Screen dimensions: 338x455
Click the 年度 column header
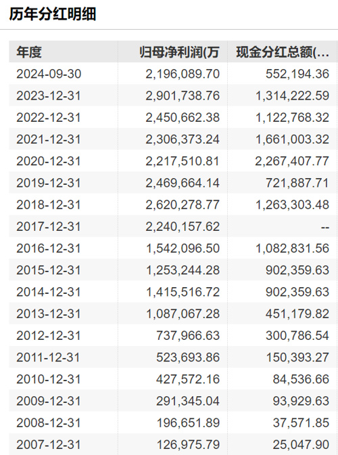point(29,52)
